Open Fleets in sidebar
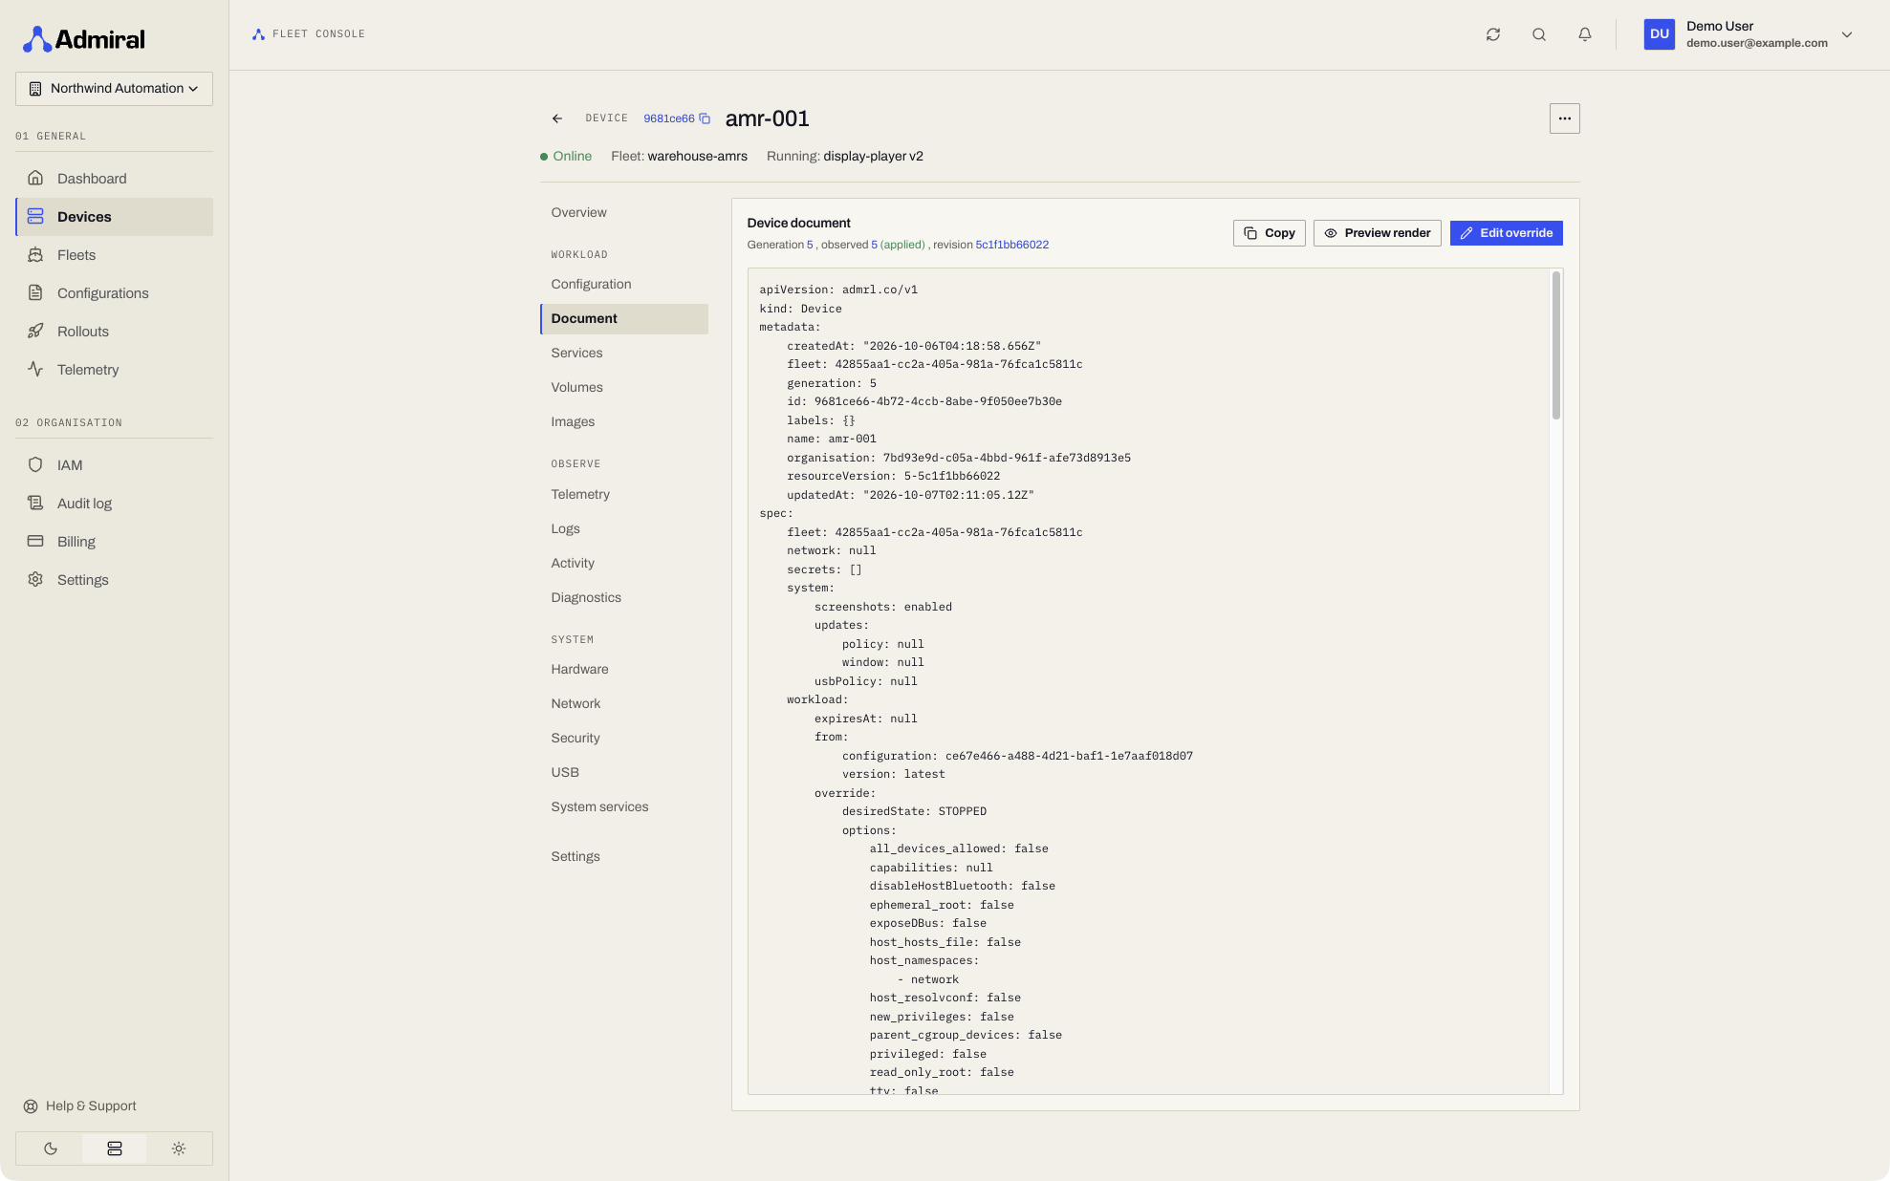Viewport: 1890px width, 1181px height. [114, 255]
